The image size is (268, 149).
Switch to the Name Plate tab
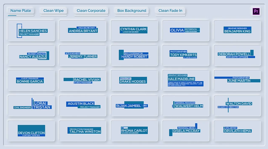[x=21, y=11]
